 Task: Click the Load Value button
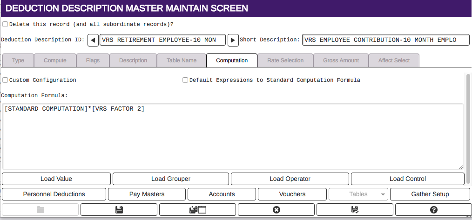[x=56, y=179]
